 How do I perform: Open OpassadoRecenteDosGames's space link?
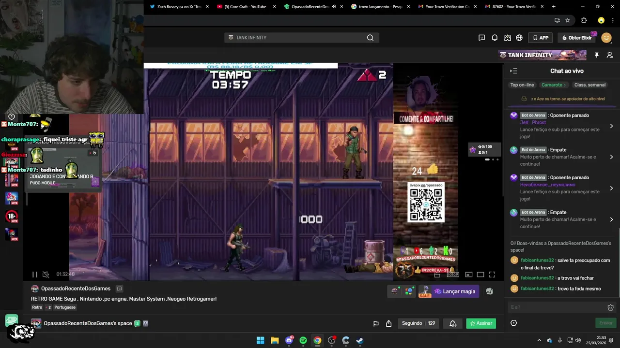coord(88,323)
